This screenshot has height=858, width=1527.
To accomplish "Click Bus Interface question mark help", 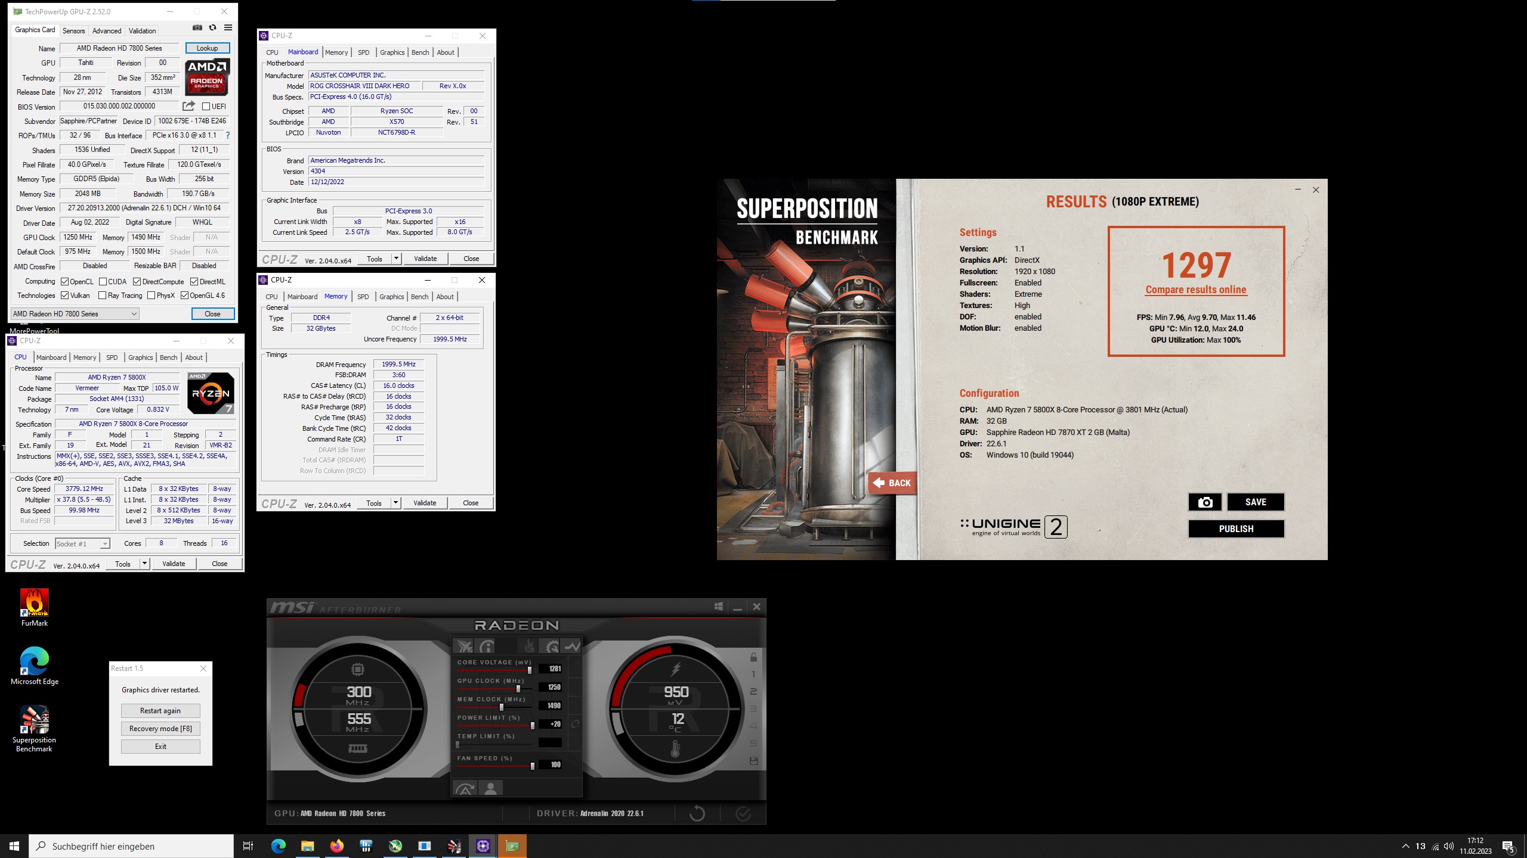I will coord(227,135).
